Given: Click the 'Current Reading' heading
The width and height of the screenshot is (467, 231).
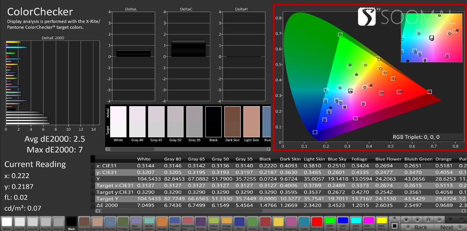Looking at the screenshot, I should (35, 164).
